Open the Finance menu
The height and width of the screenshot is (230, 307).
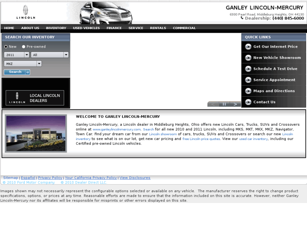(114, 28)
